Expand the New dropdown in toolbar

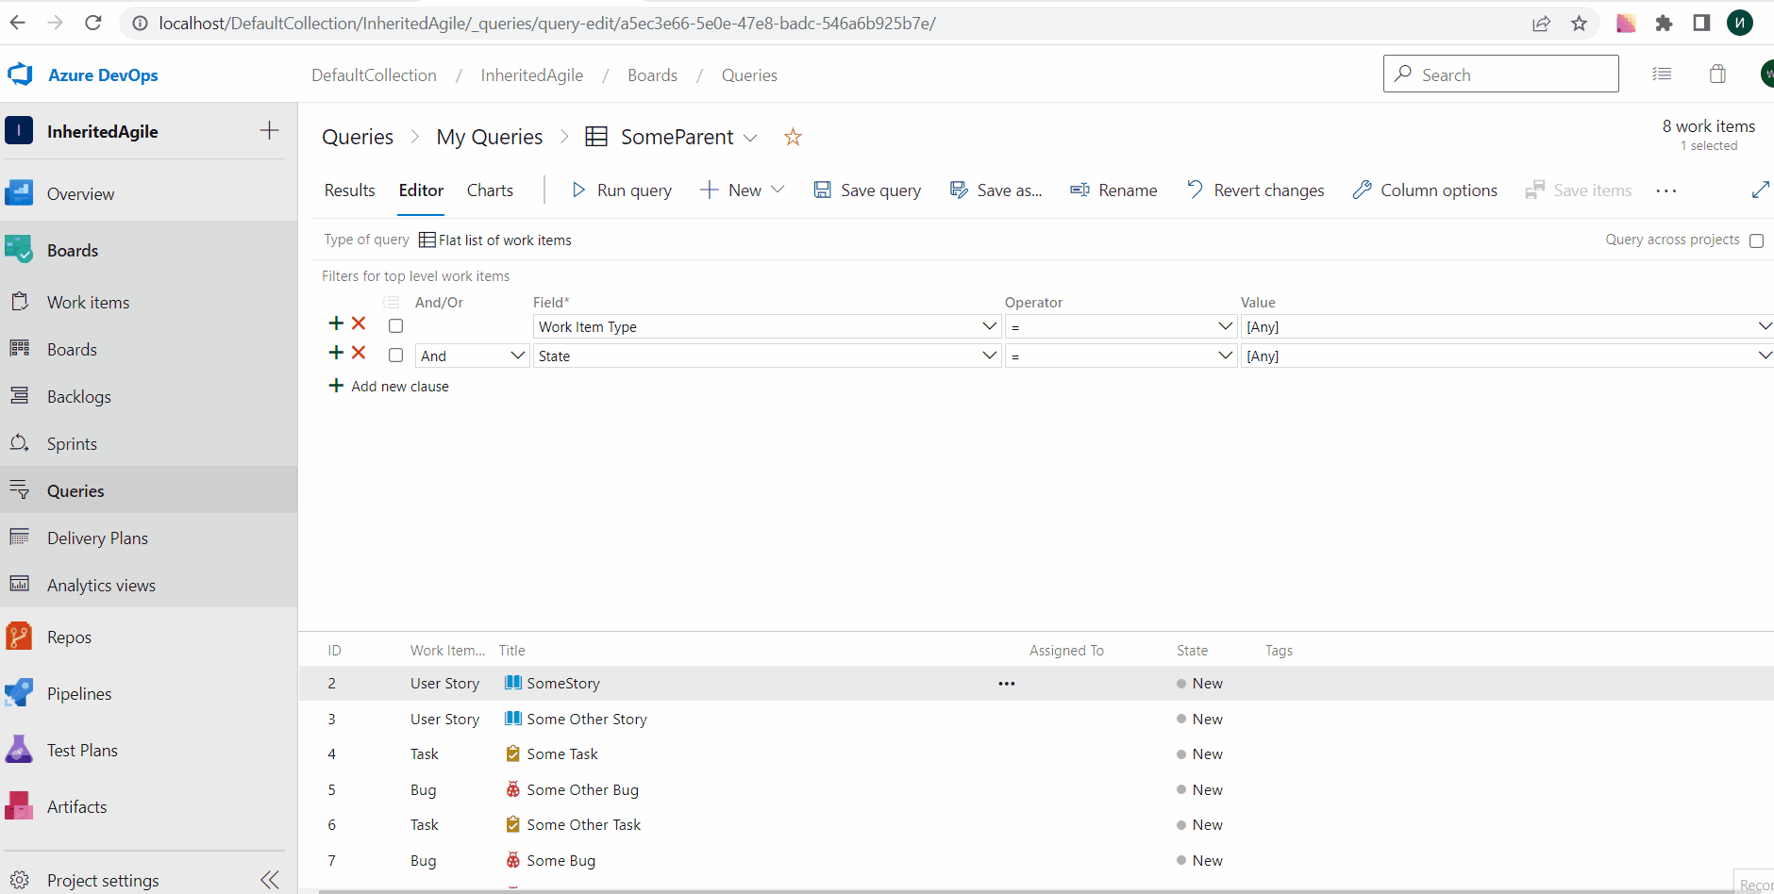[x=778, y=190]
